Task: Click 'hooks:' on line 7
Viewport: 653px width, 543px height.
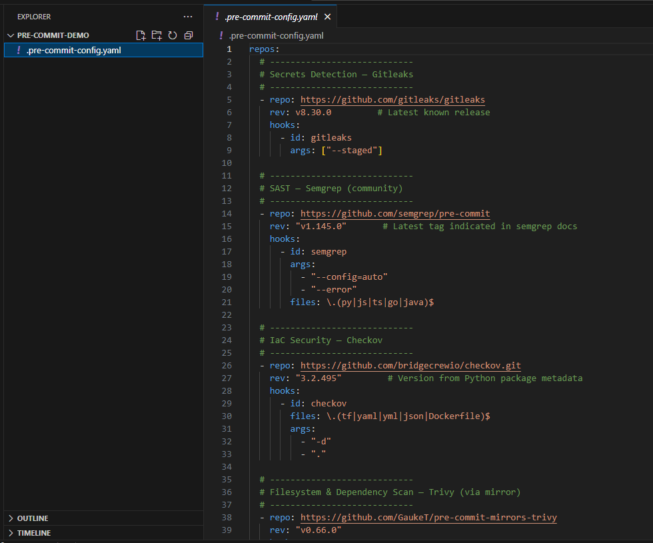Action: (x=285, y=125)
